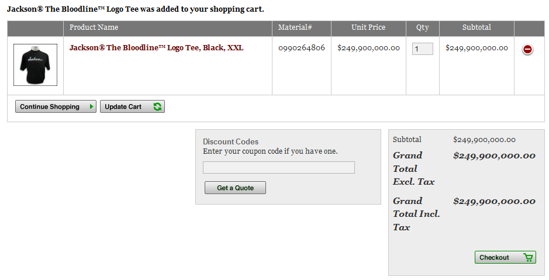The width and height of the screenshot is (549, 280).
Task: Click the Qty column header
Action: pyautogui.click(x=422, y=27)
